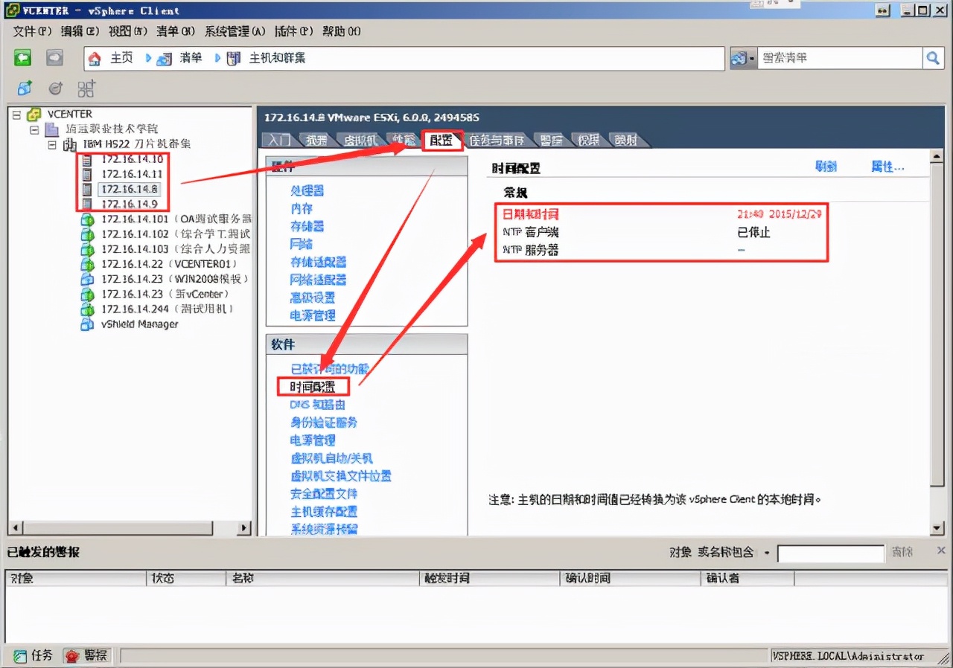Click the Inventory (清单) breadcrumb icon
This screenshot has width=953, height=668.
[x=165, y=57]
